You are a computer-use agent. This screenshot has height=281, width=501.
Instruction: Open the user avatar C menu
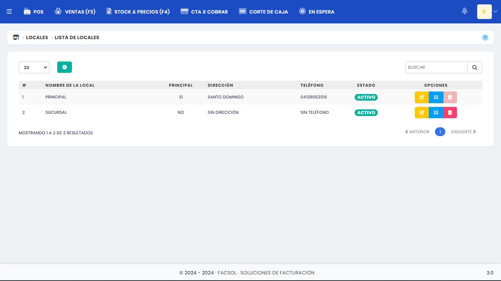click(484, 12)
